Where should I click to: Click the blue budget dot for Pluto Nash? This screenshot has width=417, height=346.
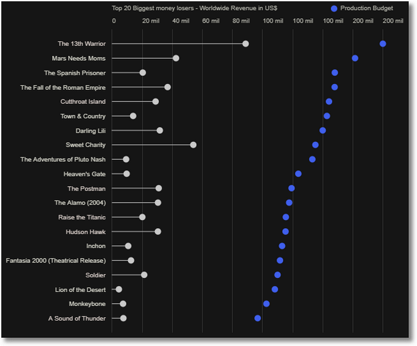pos(312,159)
